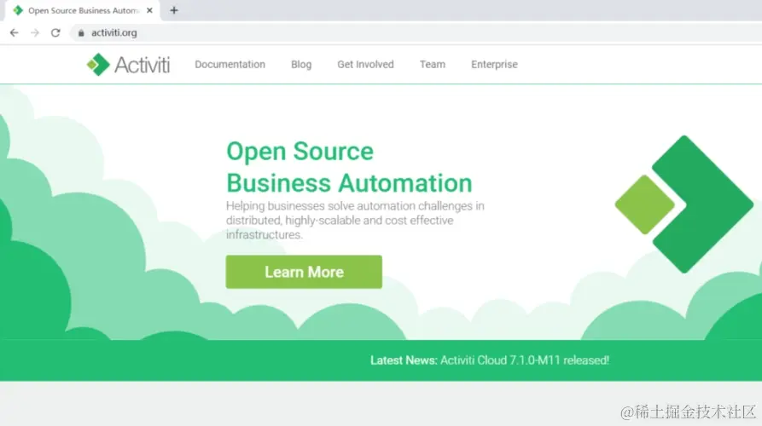Click the Helping businesses solve automation paragraph
The width and height of the screenshot is (762, 426).
click(x=355, y=221)
